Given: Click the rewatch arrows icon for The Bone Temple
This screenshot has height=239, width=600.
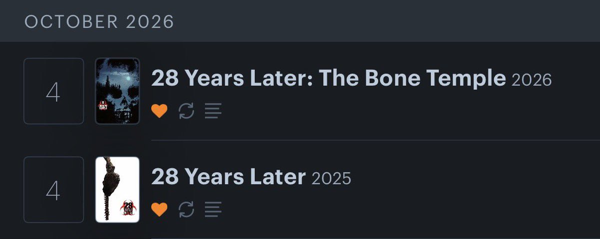Looking at the screenshot, I should 186,111.
